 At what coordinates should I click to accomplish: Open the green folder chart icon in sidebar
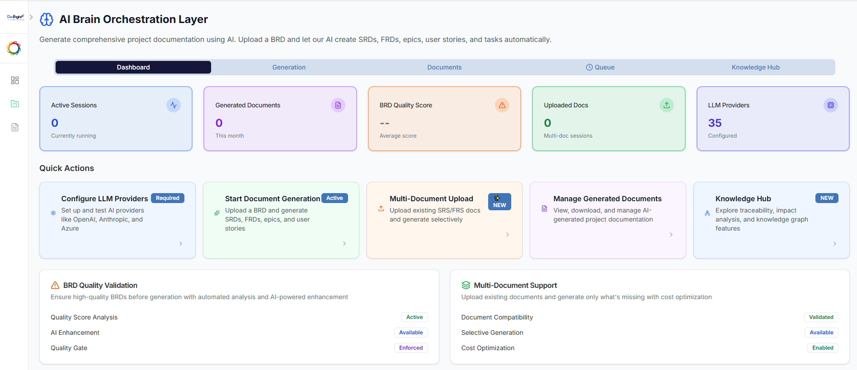coord(15,104)
